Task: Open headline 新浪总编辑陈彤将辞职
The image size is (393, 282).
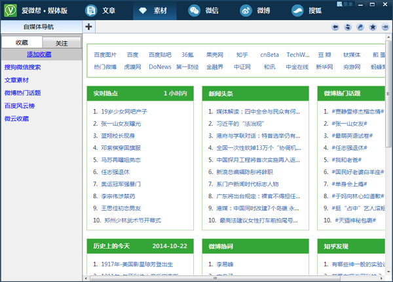Action: tap(244, 172)
